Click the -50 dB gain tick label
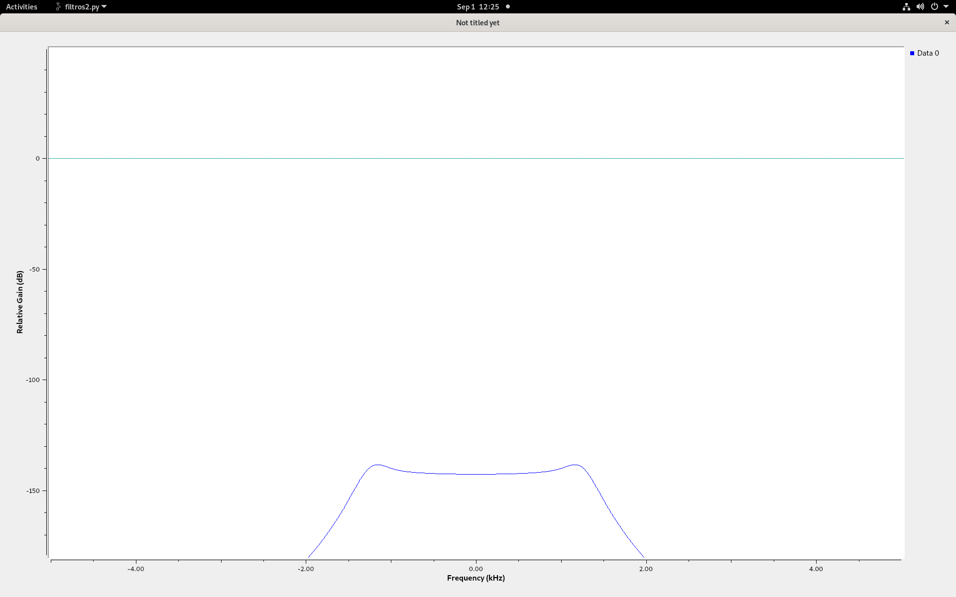Screen dimensions: 956x597 click(34, 269)
